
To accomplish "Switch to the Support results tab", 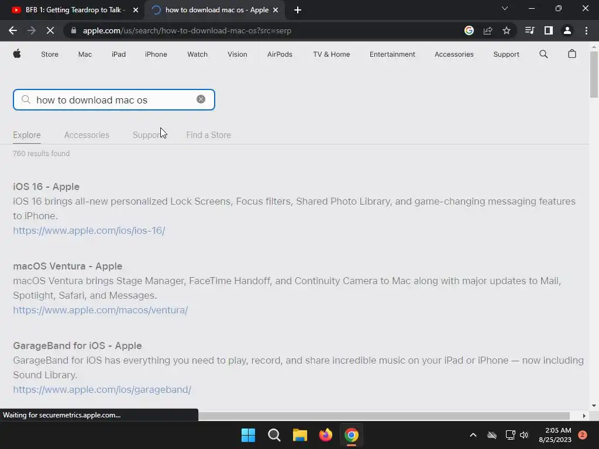I will pos(148,135).
